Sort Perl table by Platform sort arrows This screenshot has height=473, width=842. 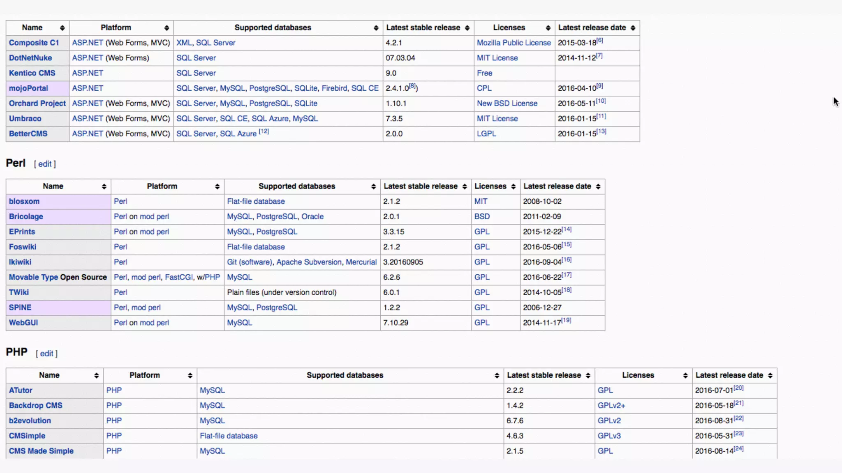pyautogui.click(x=217, y=186)
